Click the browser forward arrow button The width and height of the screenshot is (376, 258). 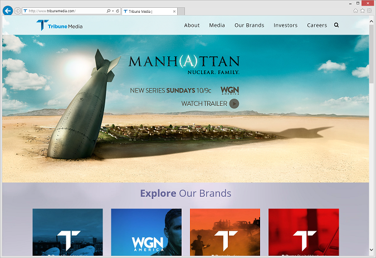point(17,11)
